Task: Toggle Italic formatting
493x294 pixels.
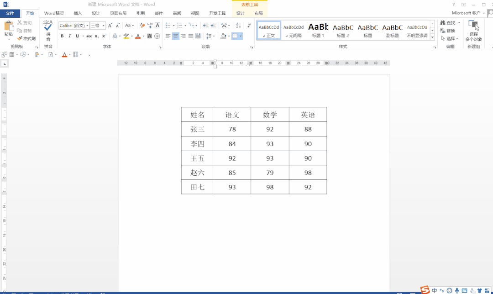Action: click(x=70, y=36)
